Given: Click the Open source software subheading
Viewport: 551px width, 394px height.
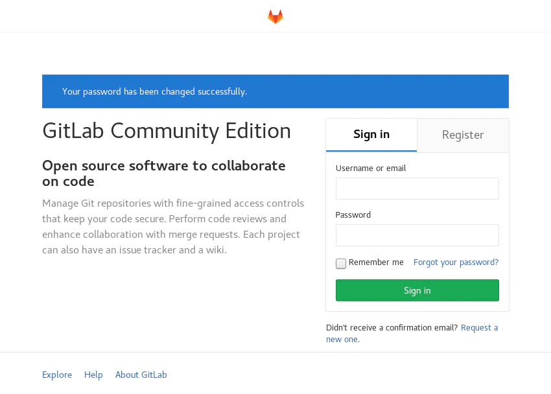Looking at the screenshot, I should click(164, 173).
